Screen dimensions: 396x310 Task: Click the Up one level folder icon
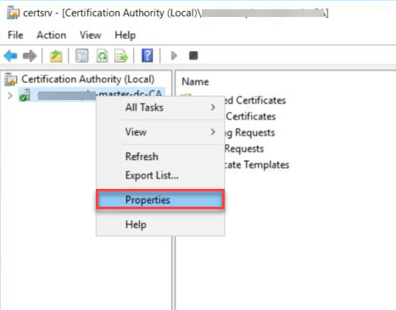tap(56, 56)
